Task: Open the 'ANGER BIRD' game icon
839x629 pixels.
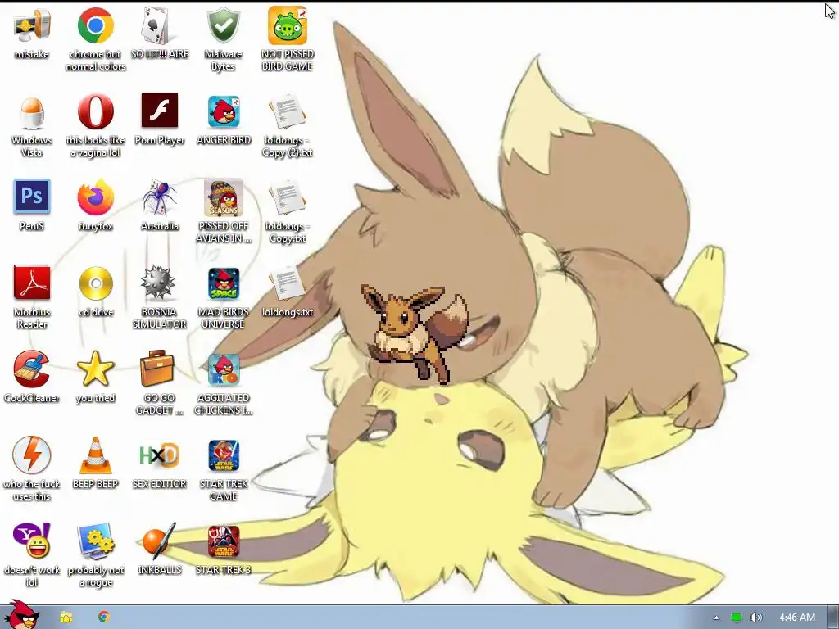Action: (224, 111)
